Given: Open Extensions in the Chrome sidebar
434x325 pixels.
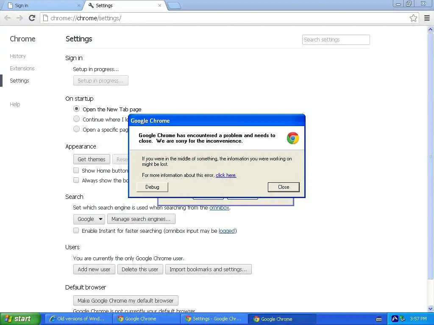Looking at the screenshot, I should point(22,68).
